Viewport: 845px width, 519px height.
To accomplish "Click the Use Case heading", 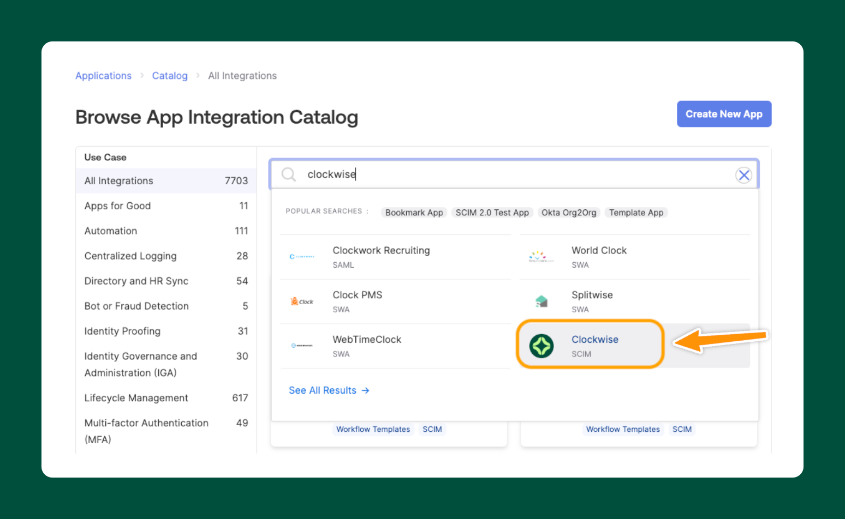I will (x=105, y=158).
